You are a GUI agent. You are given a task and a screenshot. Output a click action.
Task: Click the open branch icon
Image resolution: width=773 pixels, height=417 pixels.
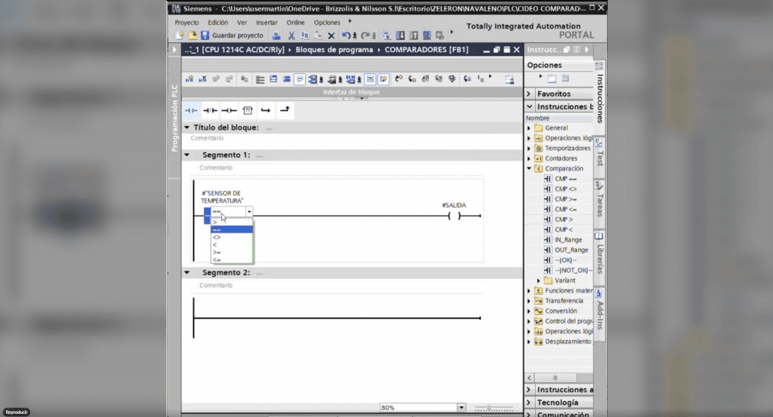265,111
